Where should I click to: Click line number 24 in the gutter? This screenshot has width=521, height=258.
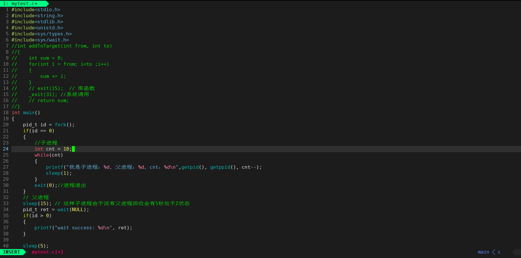click(6, 149)
